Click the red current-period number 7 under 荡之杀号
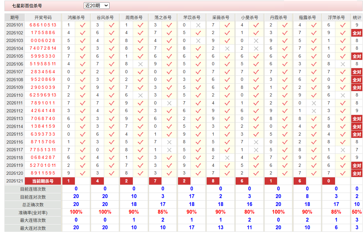The height and width of the screenshot is (234, 364). tap(155, 181)
